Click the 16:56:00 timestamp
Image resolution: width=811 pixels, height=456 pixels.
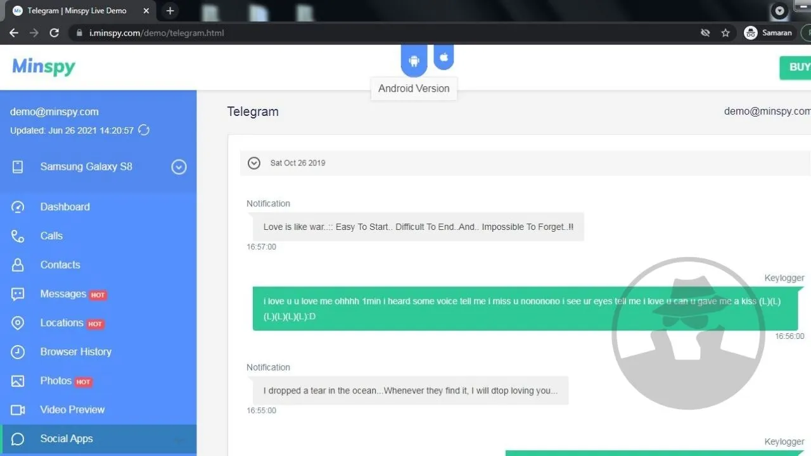point(789,336)
